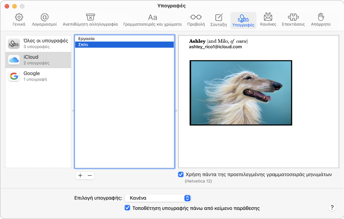Open Ανεπιθύμητη αλληλογραφία settings
This screenshot has width=344, height=219.
(x=90, y=20)
